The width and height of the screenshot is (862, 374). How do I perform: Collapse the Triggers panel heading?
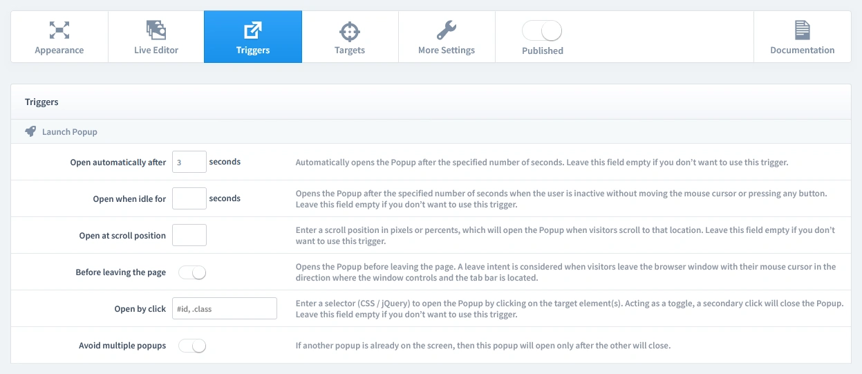click(x=41, y=102)
